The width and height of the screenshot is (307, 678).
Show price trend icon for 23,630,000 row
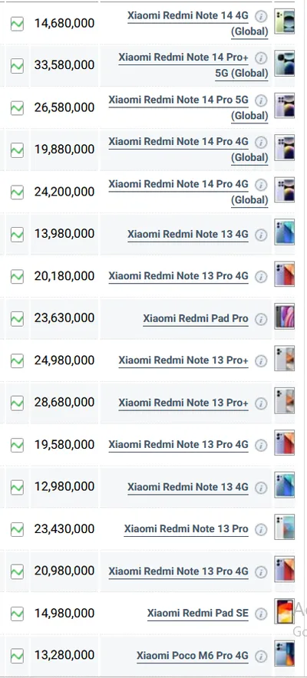click(x=17, y=319)
